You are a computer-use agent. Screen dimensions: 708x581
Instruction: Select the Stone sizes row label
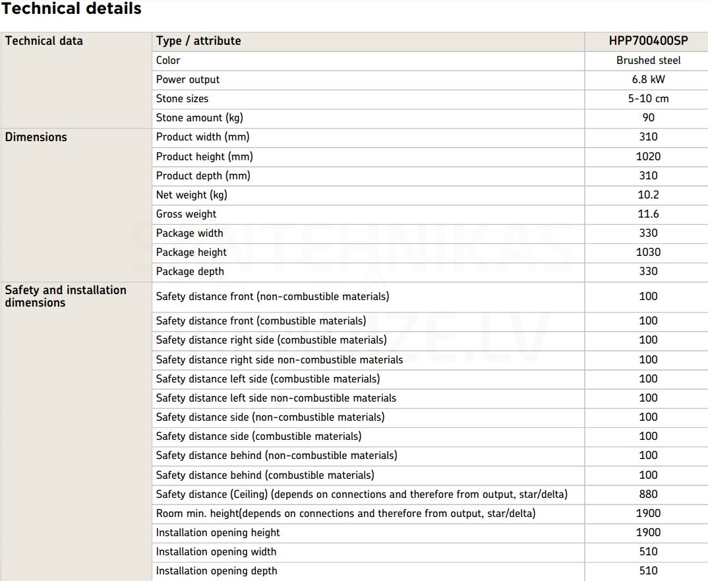[182, 98]
